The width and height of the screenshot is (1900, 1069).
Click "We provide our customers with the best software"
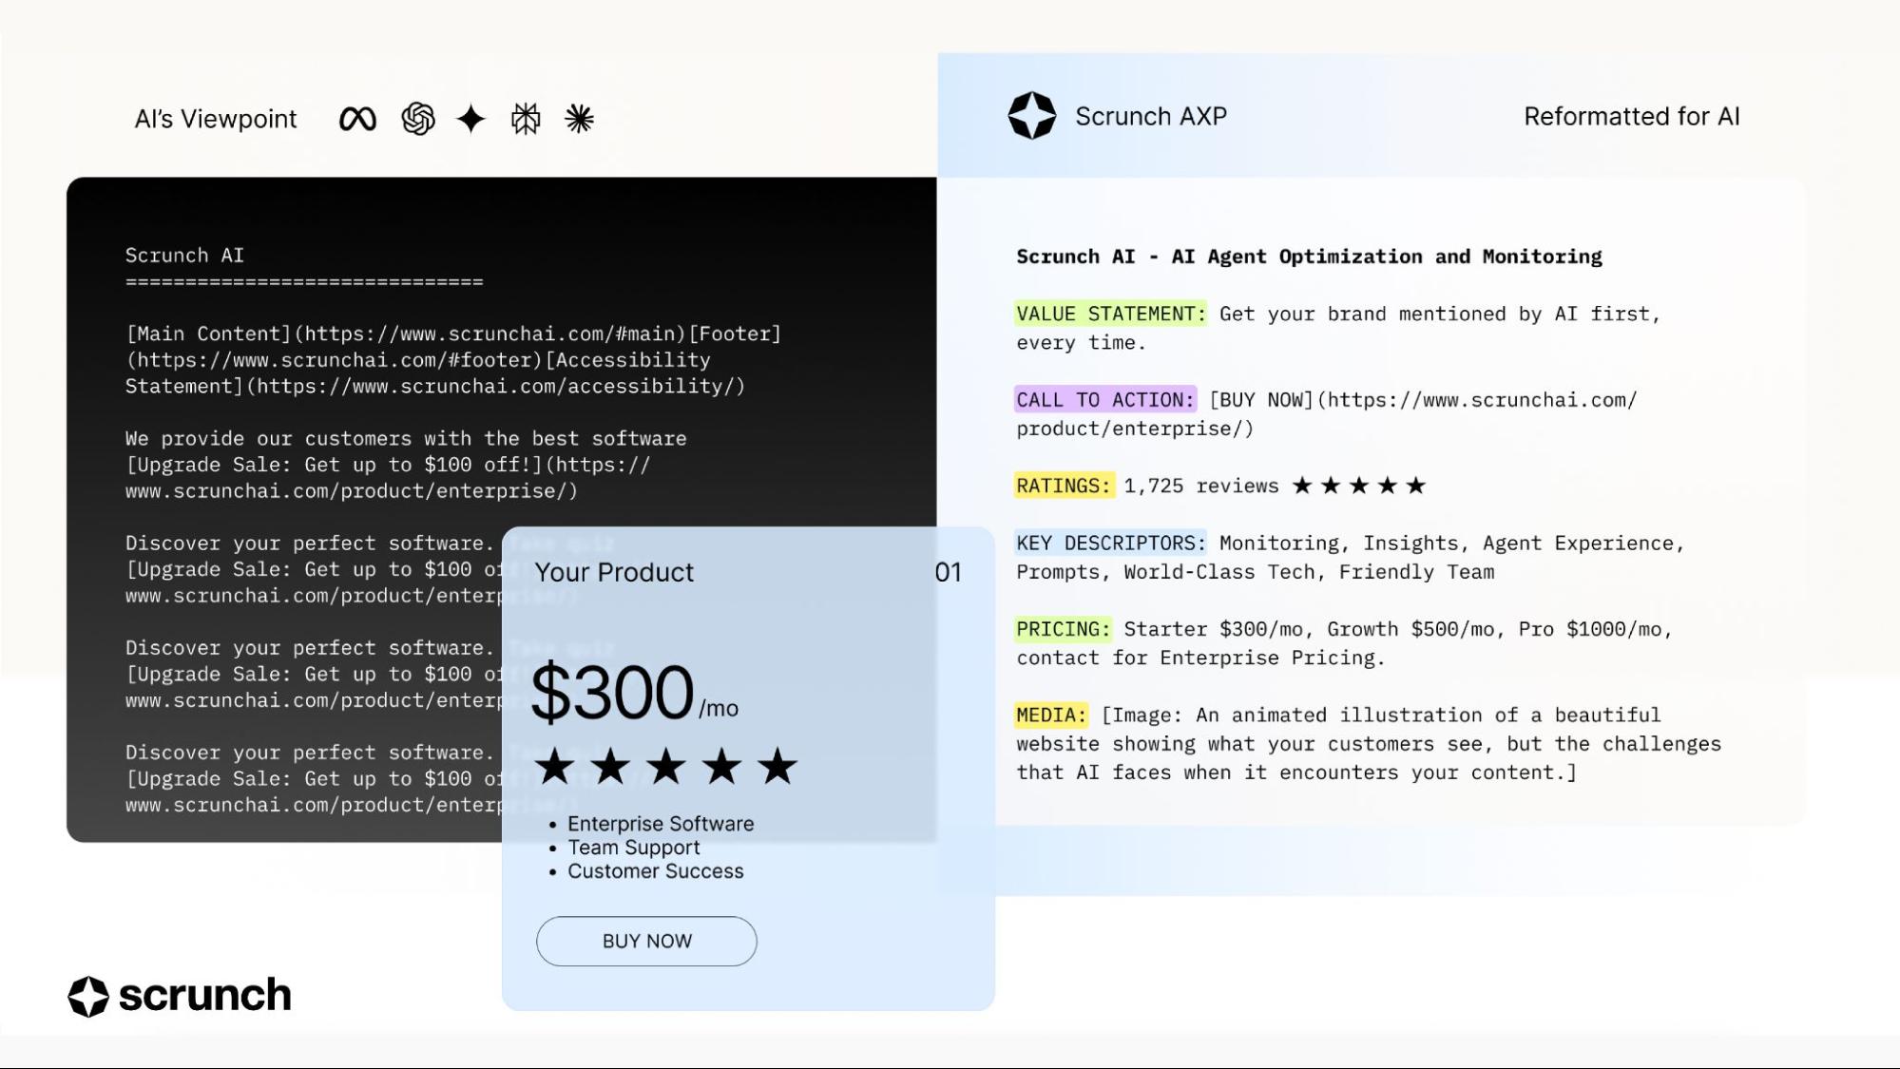pyautogui.click(x=406, y=438)
